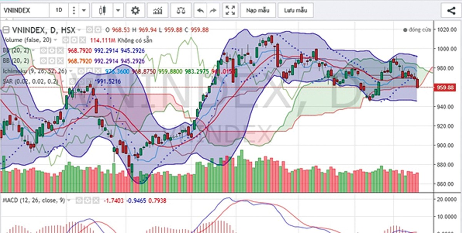This screenshot has height=233, width=462.
Task: Click the Nạp mẫu button
Action: pos(258,10)
